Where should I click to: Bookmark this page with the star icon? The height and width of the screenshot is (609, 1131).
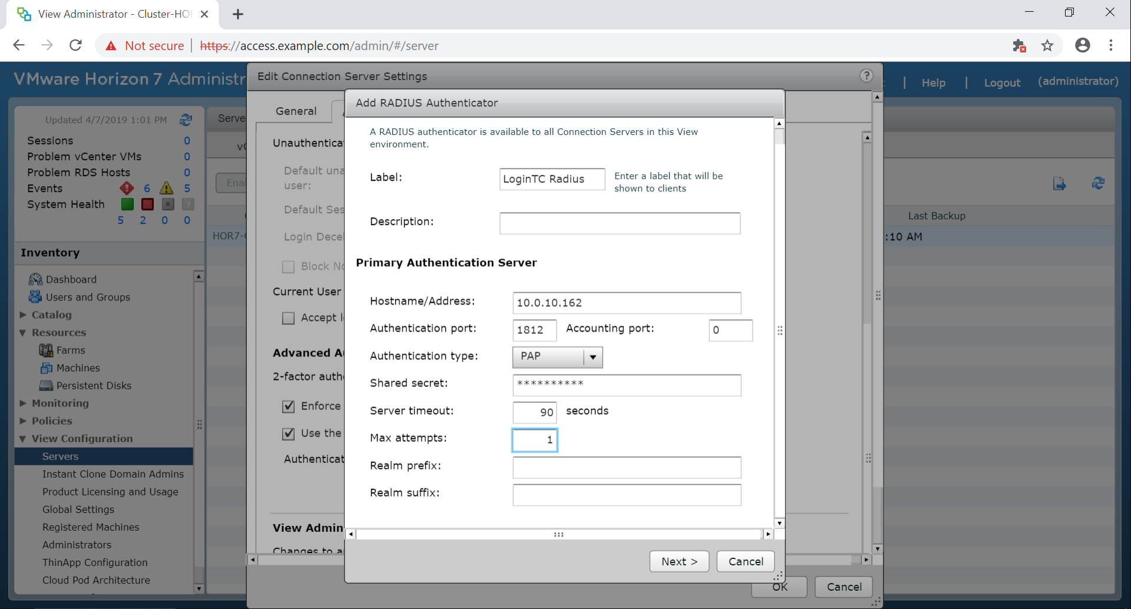[x=1047, y=45]
